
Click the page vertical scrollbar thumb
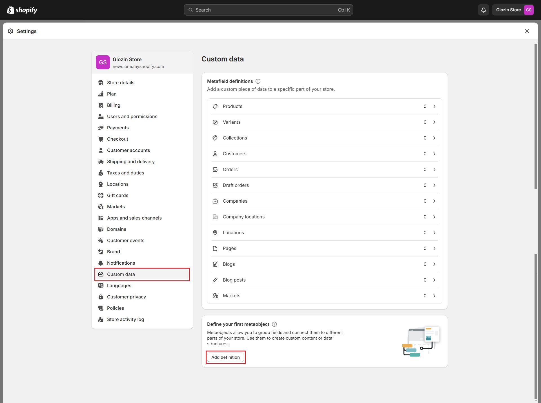(x=536, y=116)
